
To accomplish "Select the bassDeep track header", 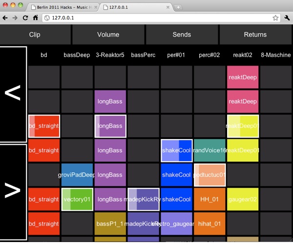I will (x=77, y=55).
